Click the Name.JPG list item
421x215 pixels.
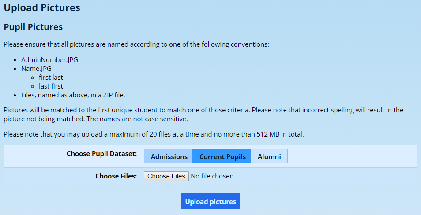(x=36, y=69)
